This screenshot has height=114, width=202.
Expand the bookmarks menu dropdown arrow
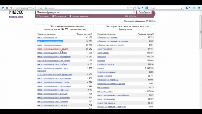(190, 8)
